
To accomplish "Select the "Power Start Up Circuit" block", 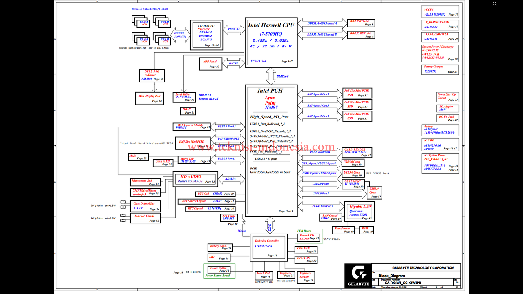I will 448,97.
